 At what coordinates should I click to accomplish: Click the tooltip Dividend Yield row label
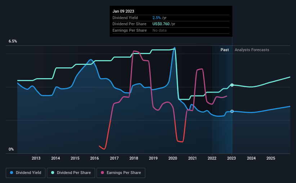pyautogui.click(x=125, y=18)
